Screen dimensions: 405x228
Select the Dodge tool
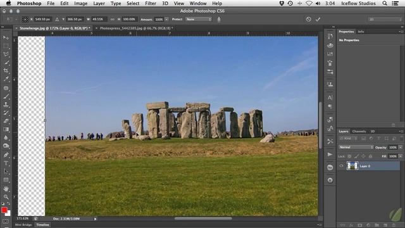(x=6, y=146)
